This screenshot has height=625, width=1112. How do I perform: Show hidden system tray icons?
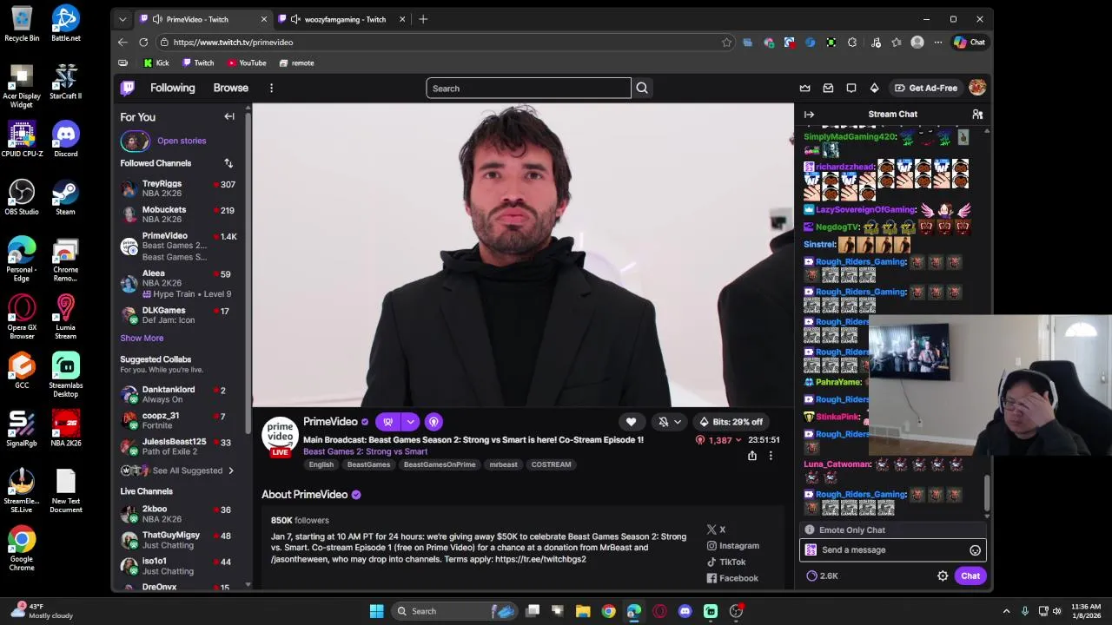click(x=1006, y=611)
